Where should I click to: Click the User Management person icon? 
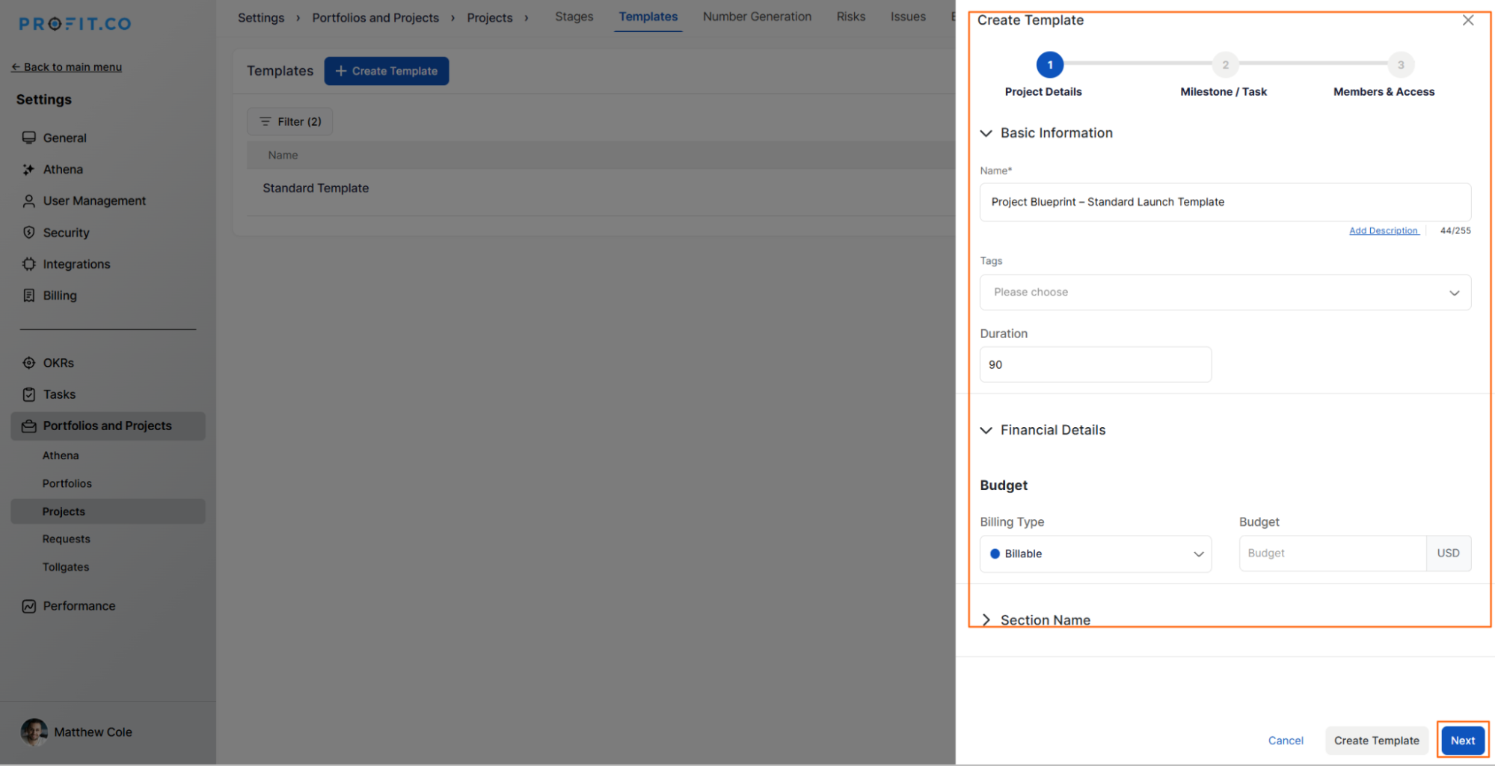click(x=28, y=201)
